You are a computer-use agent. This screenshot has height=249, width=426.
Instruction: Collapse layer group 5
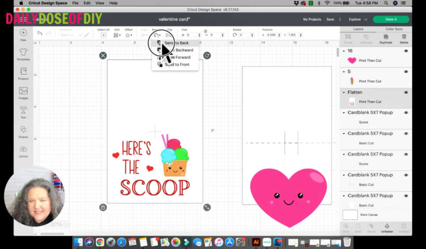coord(344,72)
